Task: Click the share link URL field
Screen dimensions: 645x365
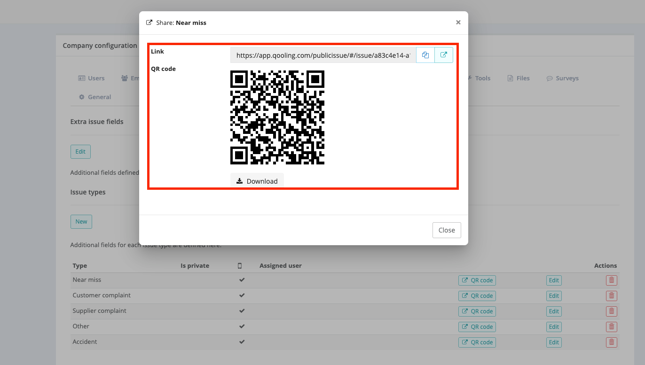Action: (x=323, y=55)
